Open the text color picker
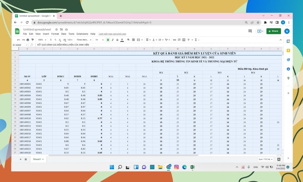The image size is (303, 182). (x=122, y=40)
